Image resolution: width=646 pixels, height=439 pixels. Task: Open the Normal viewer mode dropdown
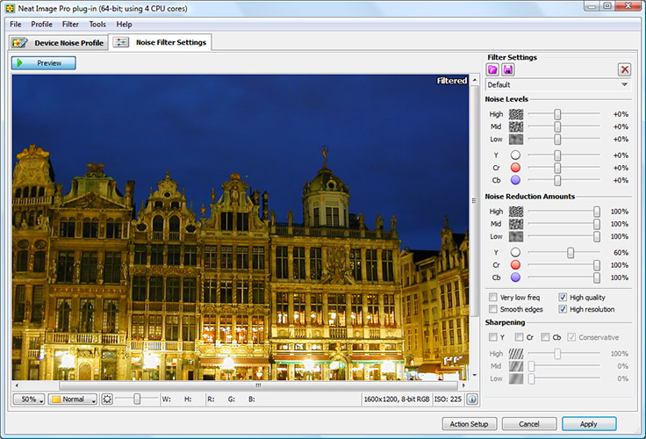click(73, 399)
